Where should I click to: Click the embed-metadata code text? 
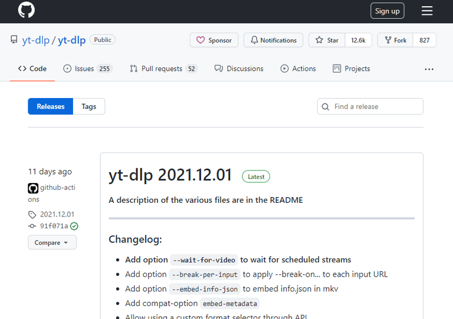[x=230, y=303]
